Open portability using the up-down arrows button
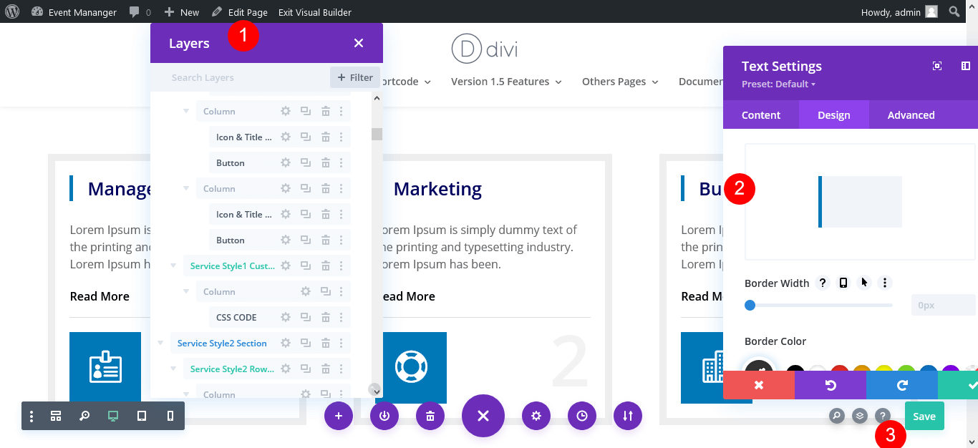Screen dimensions: 978x448 click(x=628, y=416)
